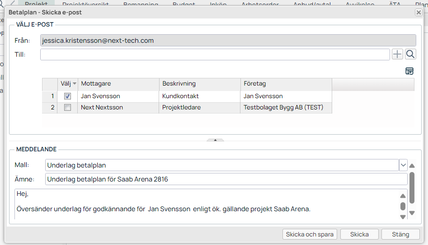Click the Meddelande panel scrollbar thumb

pos(412,188)
